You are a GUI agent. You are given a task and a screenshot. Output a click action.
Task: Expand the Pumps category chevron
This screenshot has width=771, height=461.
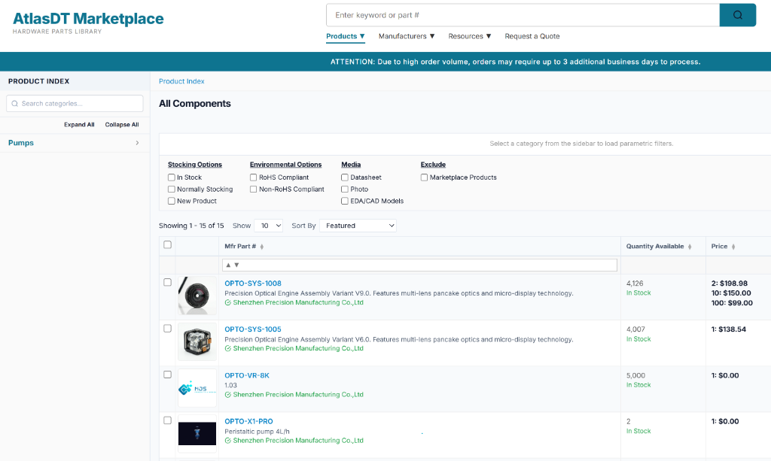point(137,143)
